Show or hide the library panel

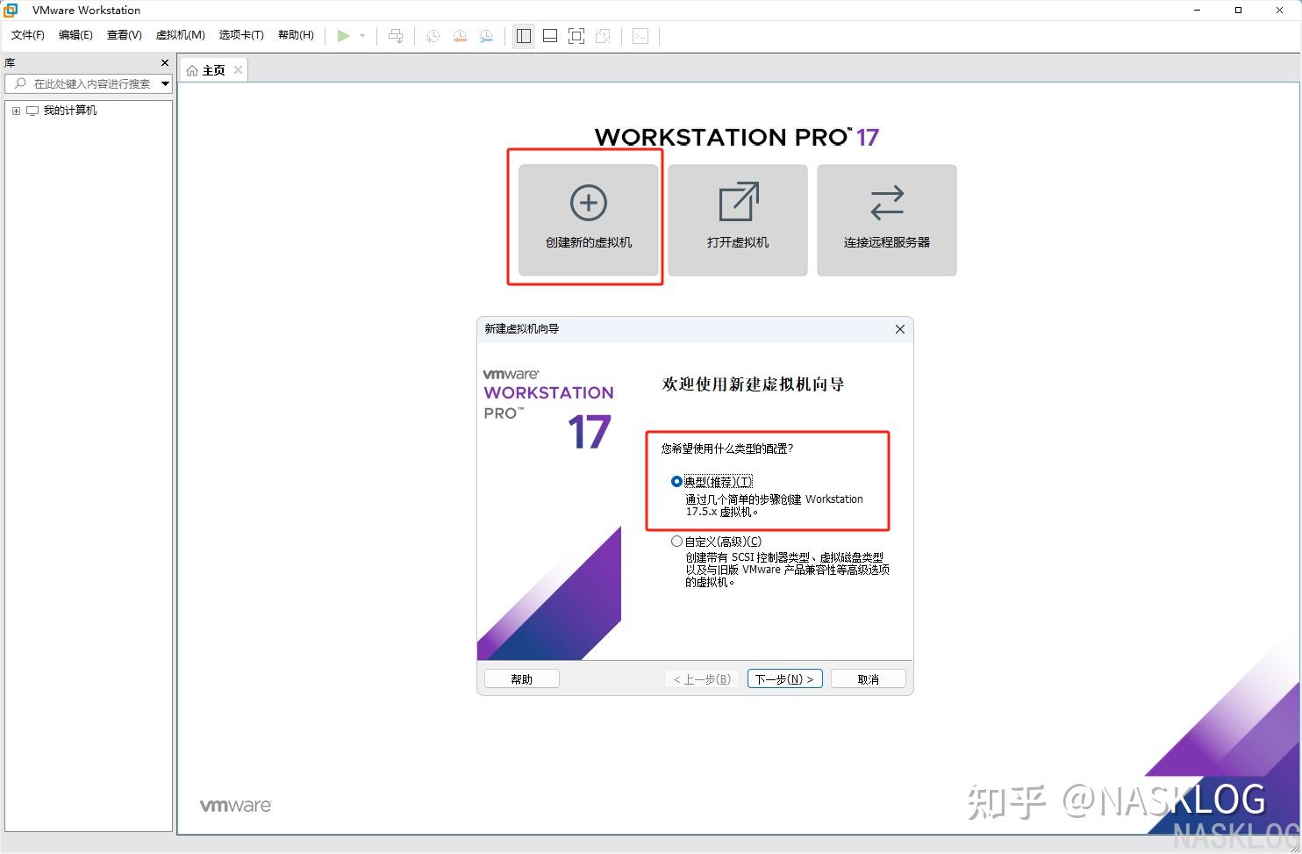[x=523, y=36]
